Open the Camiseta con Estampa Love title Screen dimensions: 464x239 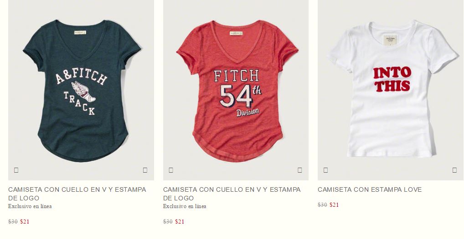(x=370, y=190)
